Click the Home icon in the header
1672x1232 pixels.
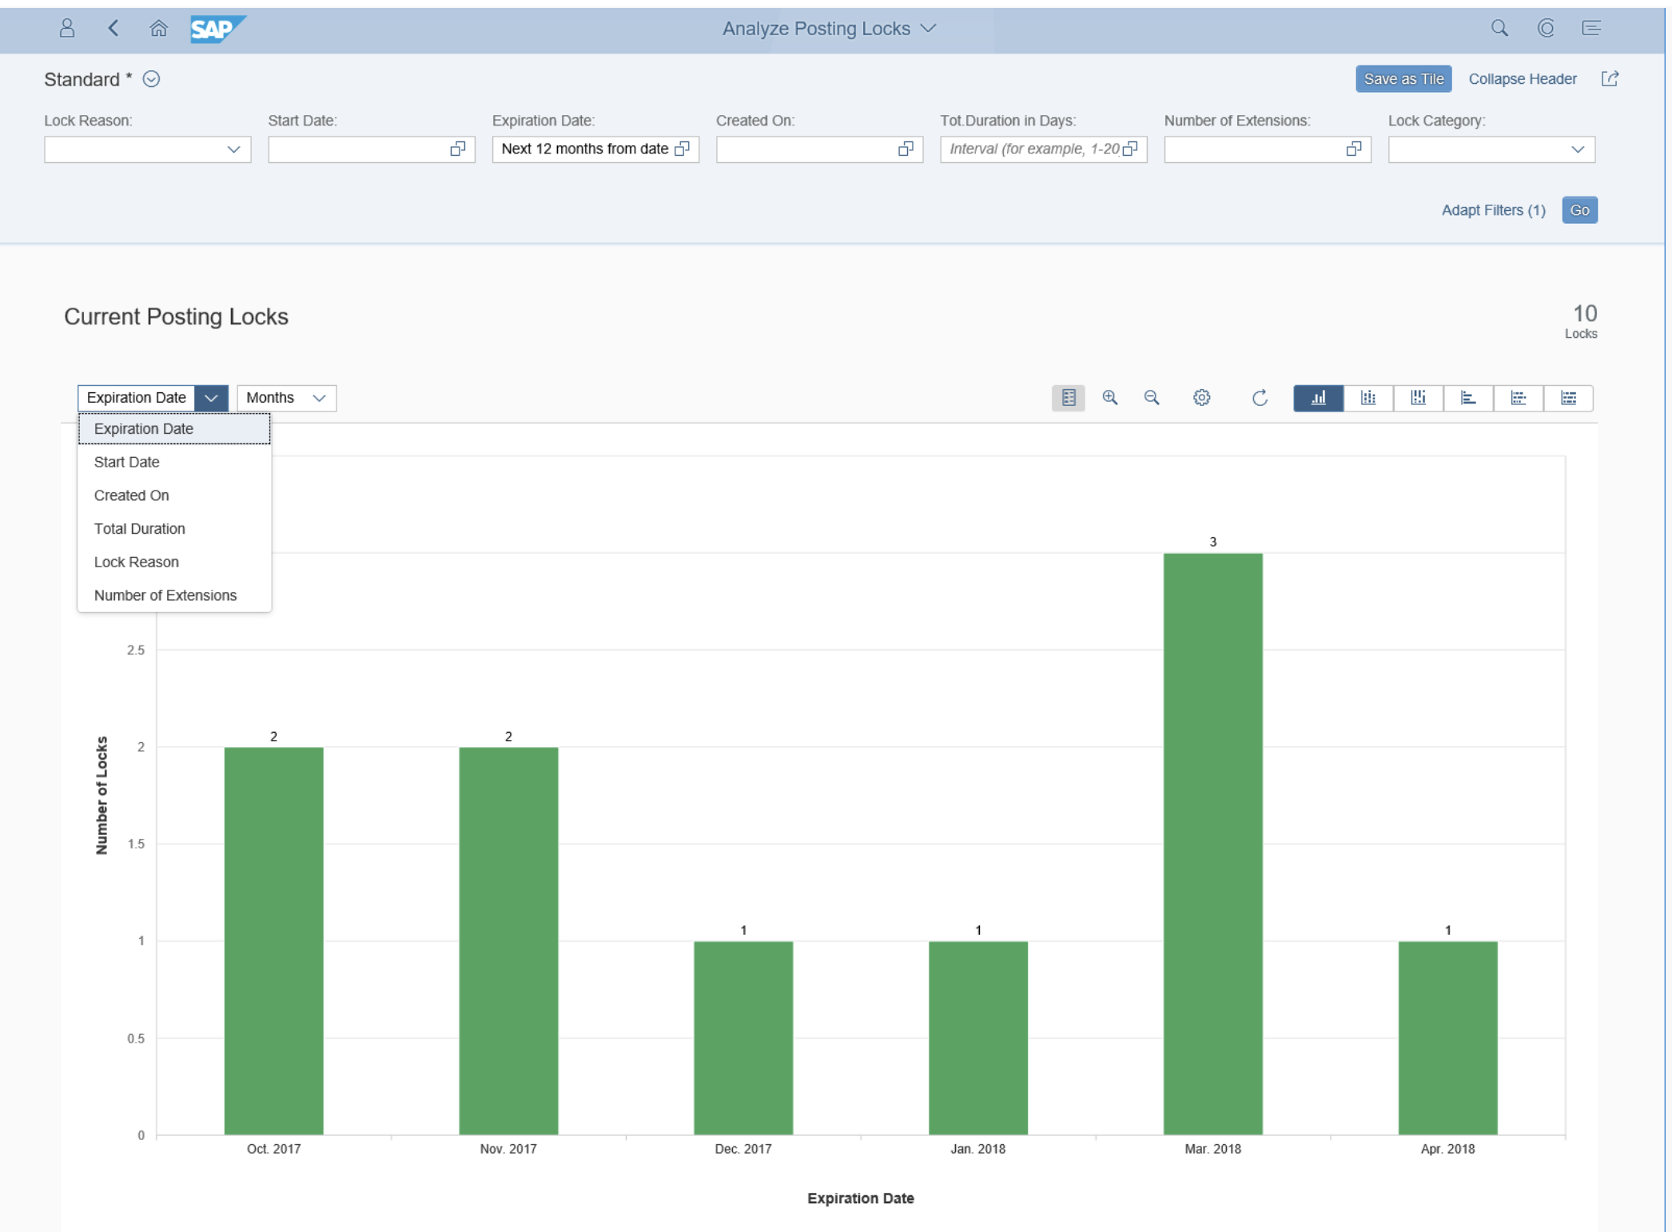(x=157, y=28)
